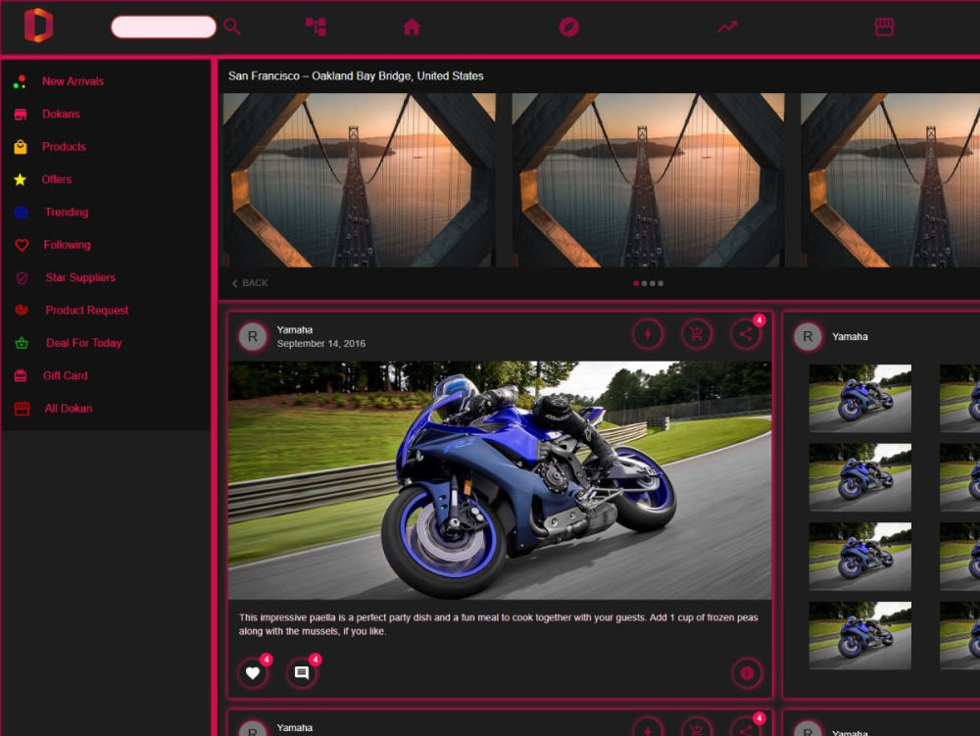The image size is (980, 736).
Task: Click the San Francisco Oakland Bay Bridge title
Action: [x=356, y=75]
